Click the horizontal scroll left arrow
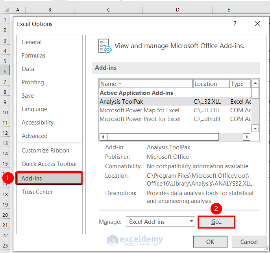Image resolution: width=270 pixels, height=253 pixels. 103,137
